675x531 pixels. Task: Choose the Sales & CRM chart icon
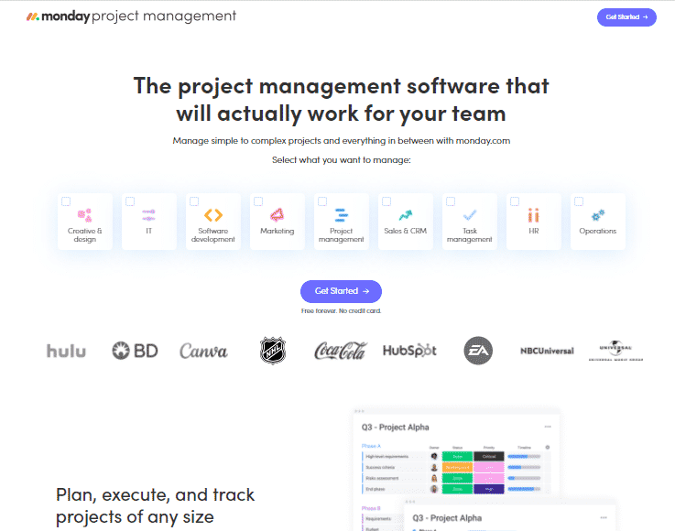pyautogui.click(x=405, y=215)
